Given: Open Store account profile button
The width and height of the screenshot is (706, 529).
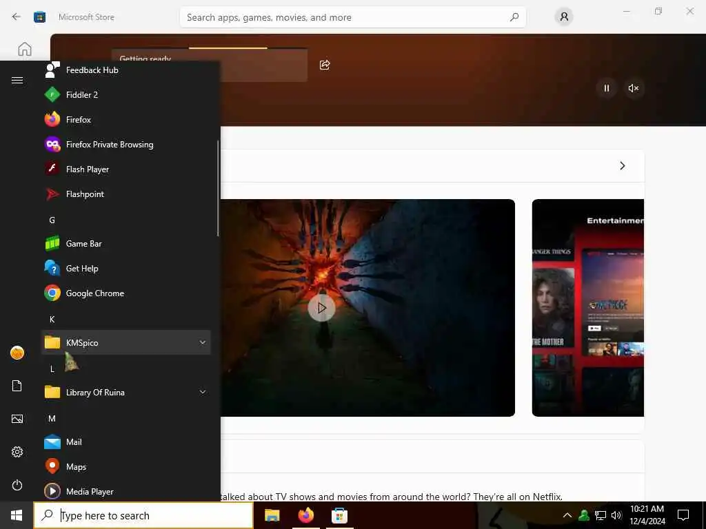Looking at the screenshot, I should pos(564,17).
